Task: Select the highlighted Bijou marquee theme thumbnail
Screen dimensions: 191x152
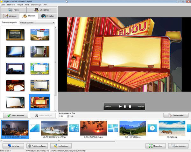Action: (40, 102)
